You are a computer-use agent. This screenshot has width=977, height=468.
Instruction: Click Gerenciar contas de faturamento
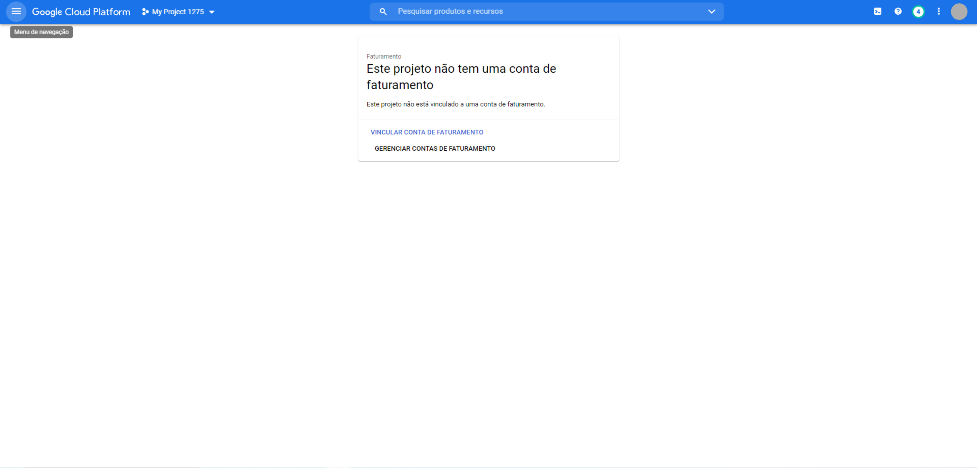pos(435,148)
